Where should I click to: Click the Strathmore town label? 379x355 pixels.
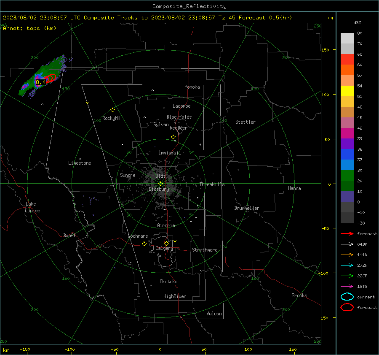[205, 250]
